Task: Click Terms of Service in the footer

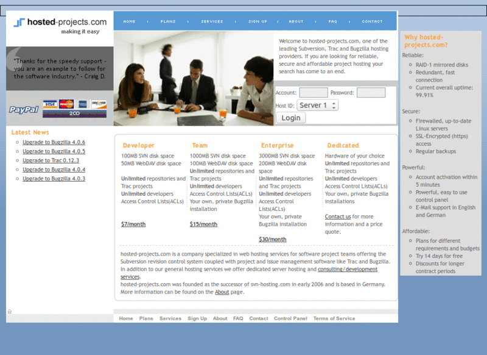Action: 334,318
